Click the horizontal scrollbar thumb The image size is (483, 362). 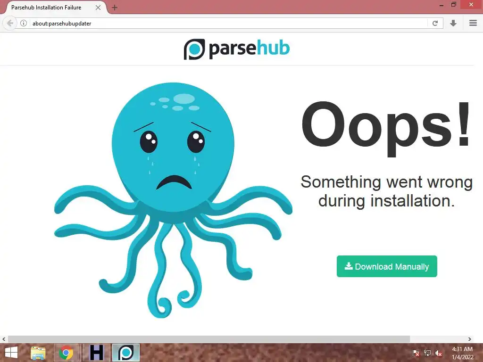pyautogui.click(x=209, y=339)
